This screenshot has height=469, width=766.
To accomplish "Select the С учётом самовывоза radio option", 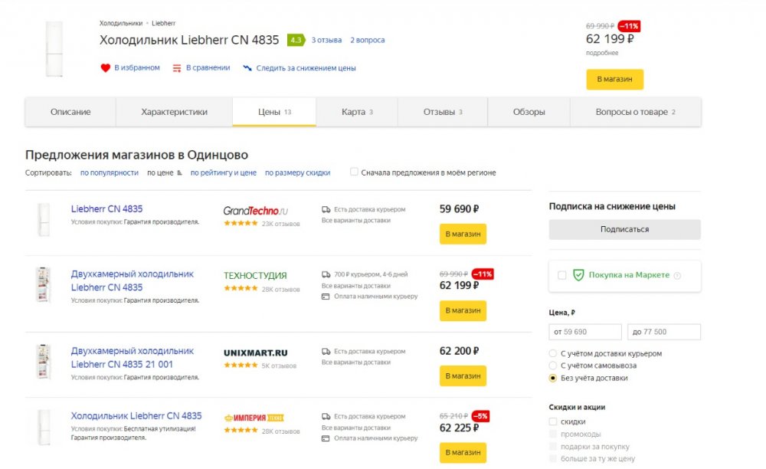I will (553, 366).
